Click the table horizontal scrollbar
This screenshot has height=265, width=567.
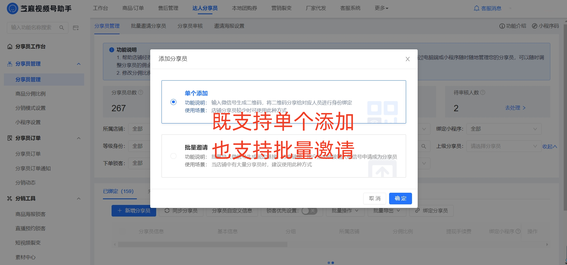coord(203,244)
